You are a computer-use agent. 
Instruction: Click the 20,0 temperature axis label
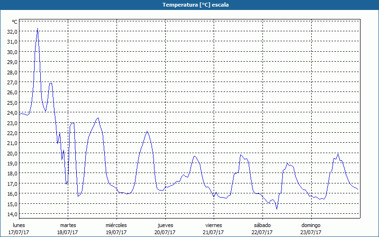click(x=11, y=153)
